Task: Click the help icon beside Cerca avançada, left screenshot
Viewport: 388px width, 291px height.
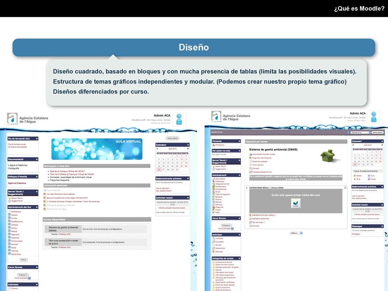Action: point(29,278)
